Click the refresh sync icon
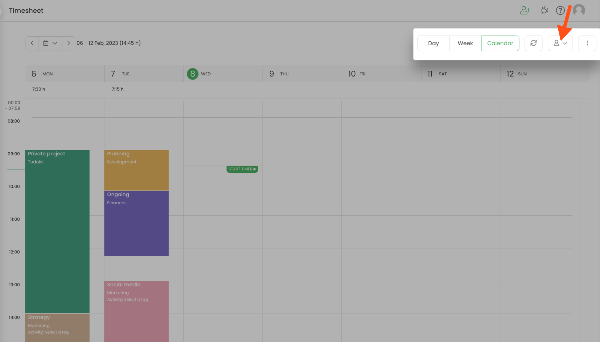The image size is (600, 342). 533,43
